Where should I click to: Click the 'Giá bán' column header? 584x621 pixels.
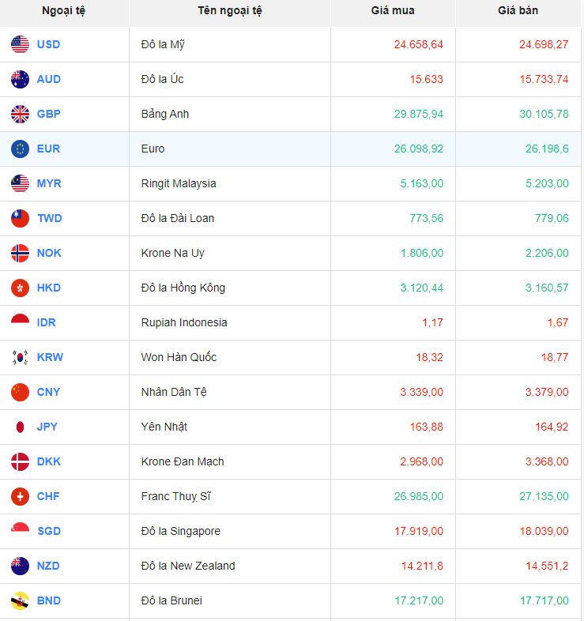[518, 11]
